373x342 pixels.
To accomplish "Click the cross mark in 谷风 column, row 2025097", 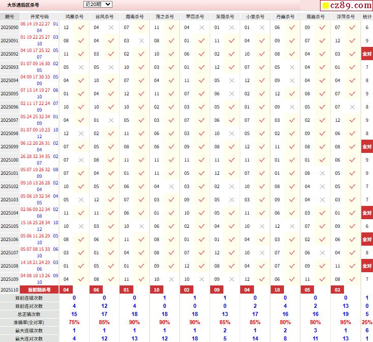I will (111, 120).
